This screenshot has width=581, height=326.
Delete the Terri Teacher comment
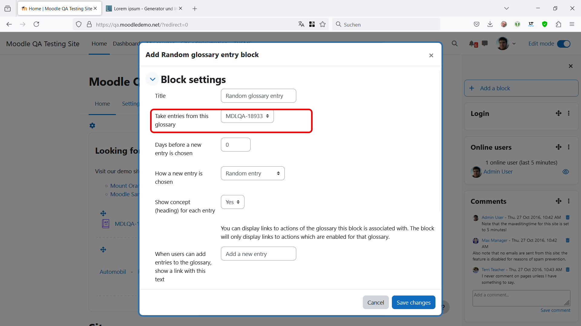point(568,270)
